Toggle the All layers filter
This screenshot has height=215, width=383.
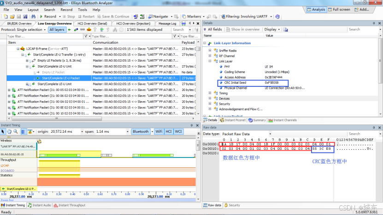(57, 29)
